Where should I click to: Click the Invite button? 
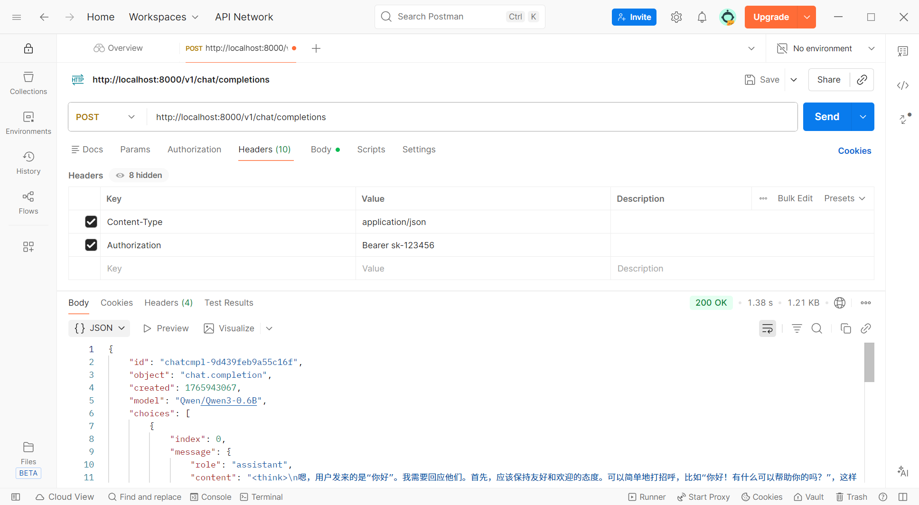tap(634, 17)
